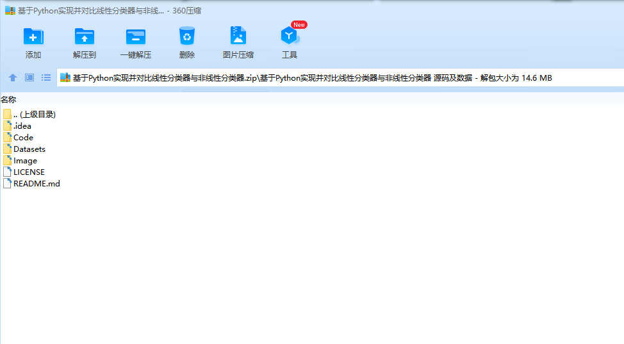Click the folder icon beside Image
The width and height of the screenshot is (624, 344).
[x=7, y=161]
